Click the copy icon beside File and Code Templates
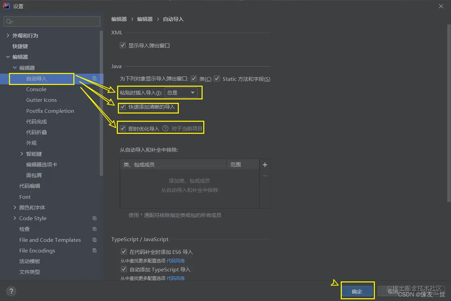Viewport: 451px width, 301px height. pyautogui.click(x=94, y=240)
